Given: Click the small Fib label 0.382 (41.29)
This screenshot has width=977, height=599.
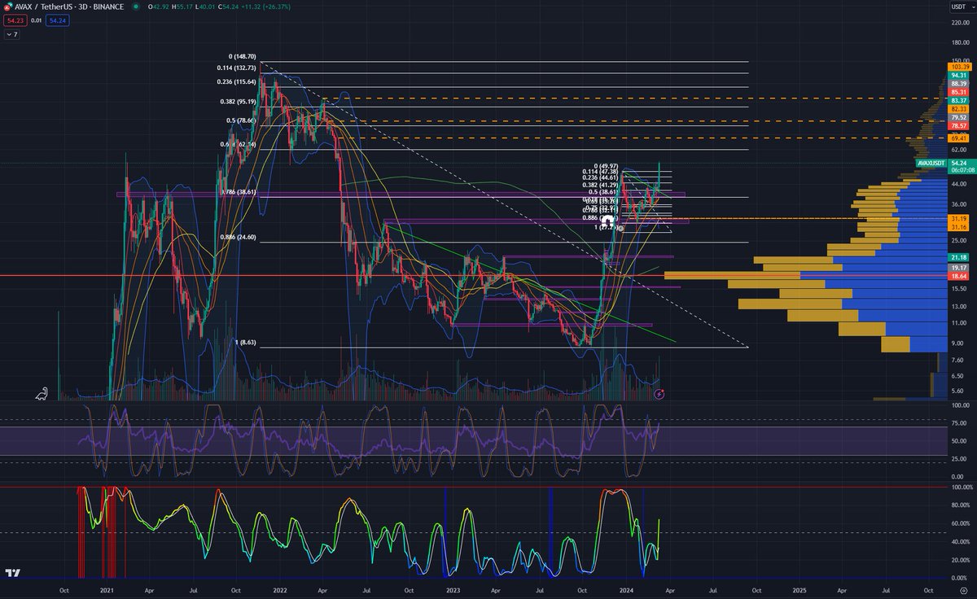Looking at the screenshot, I should (x=601, y=185).
